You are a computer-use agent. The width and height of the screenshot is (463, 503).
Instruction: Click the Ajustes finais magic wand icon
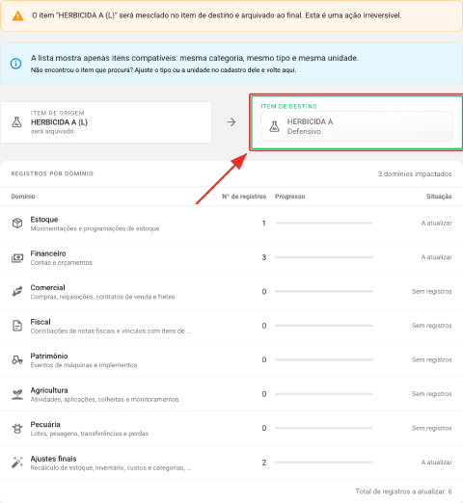coord(17,463)
